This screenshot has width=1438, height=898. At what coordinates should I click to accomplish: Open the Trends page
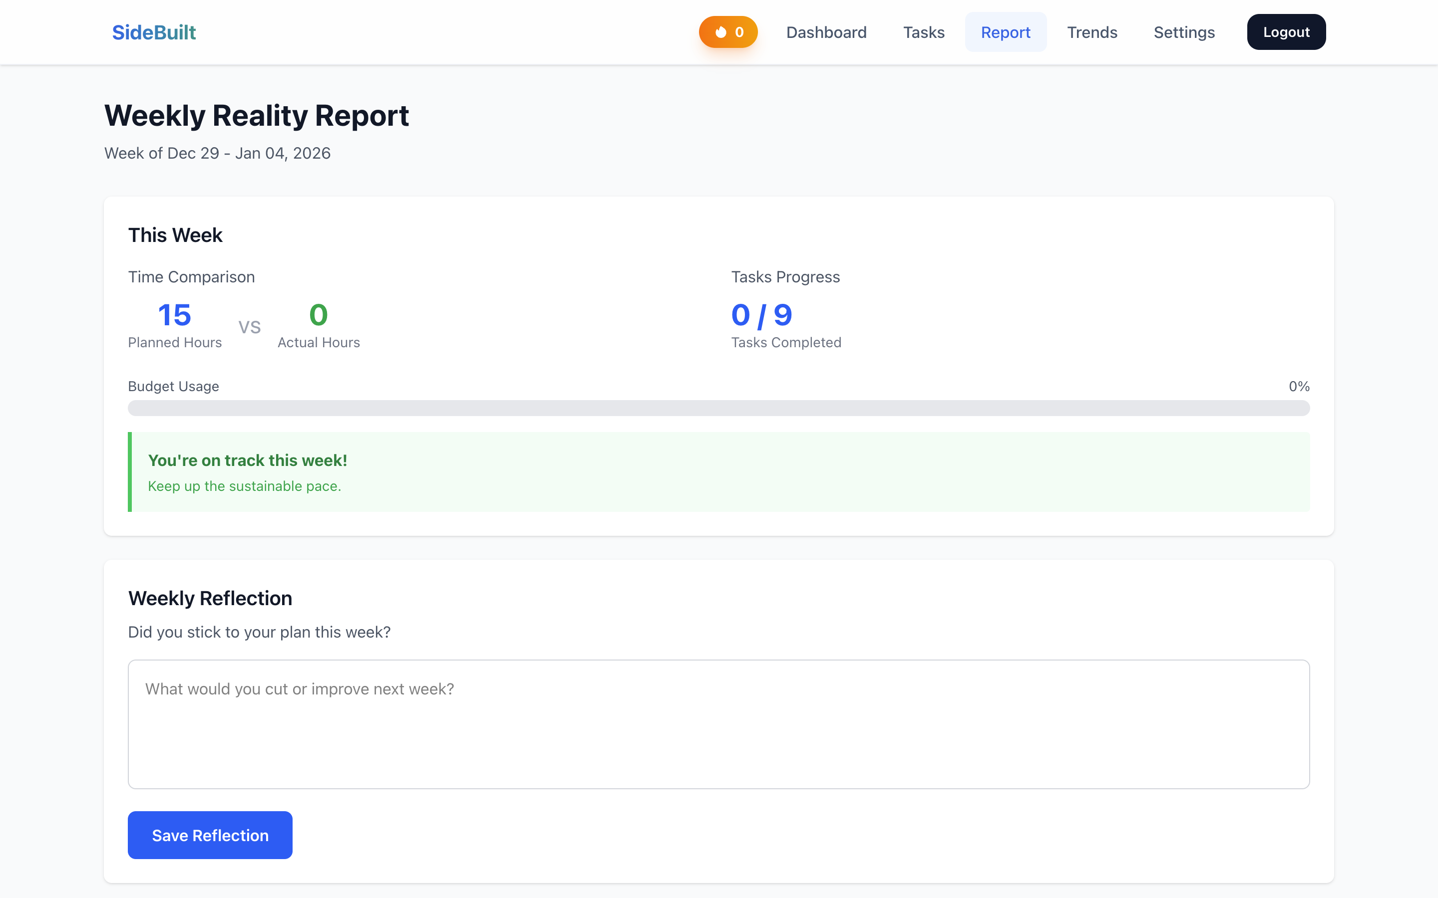click(x=1091, y=32)
